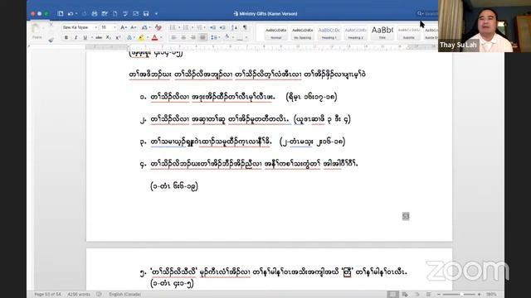Viewport: 531px width, 298px height.
Task: Open the Saw Ka Nyaw font name box
Action: point(80,27)
